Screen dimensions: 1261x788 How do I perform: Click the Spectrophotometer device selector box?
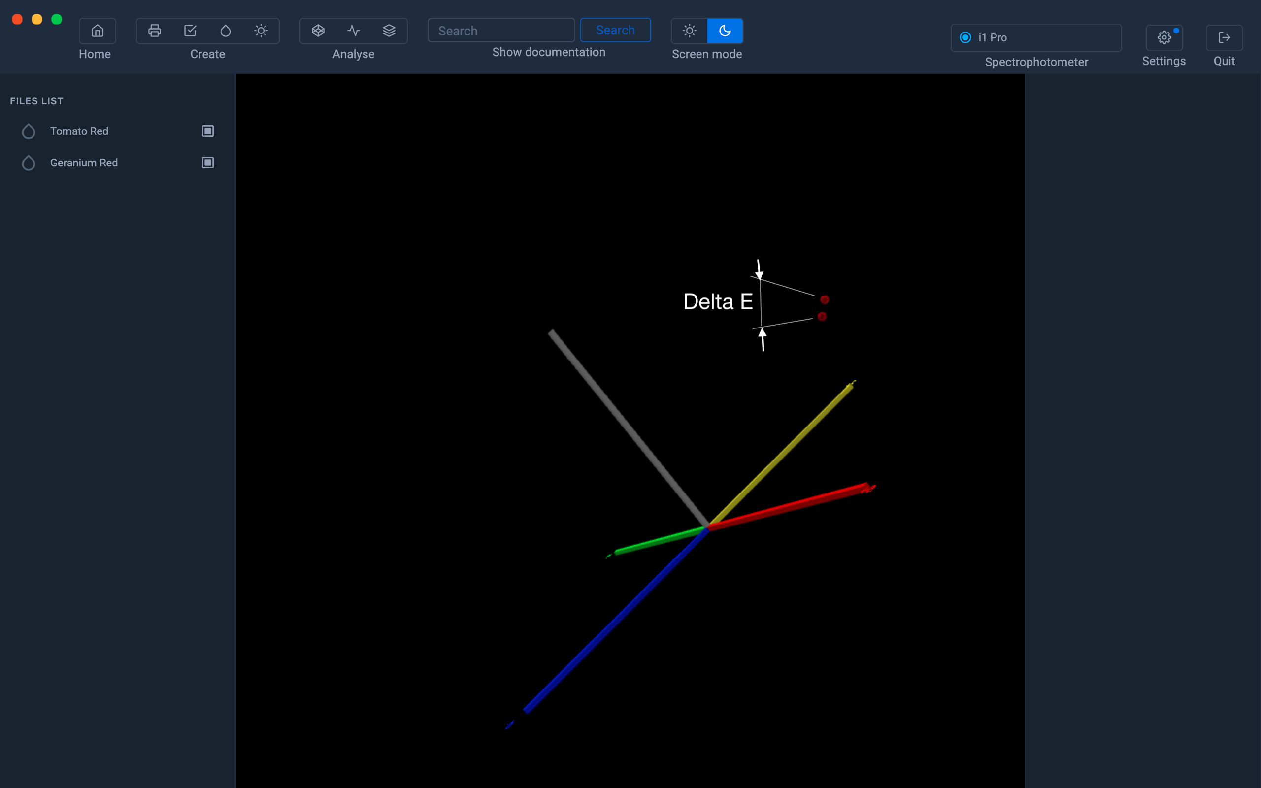point(1036,37)
